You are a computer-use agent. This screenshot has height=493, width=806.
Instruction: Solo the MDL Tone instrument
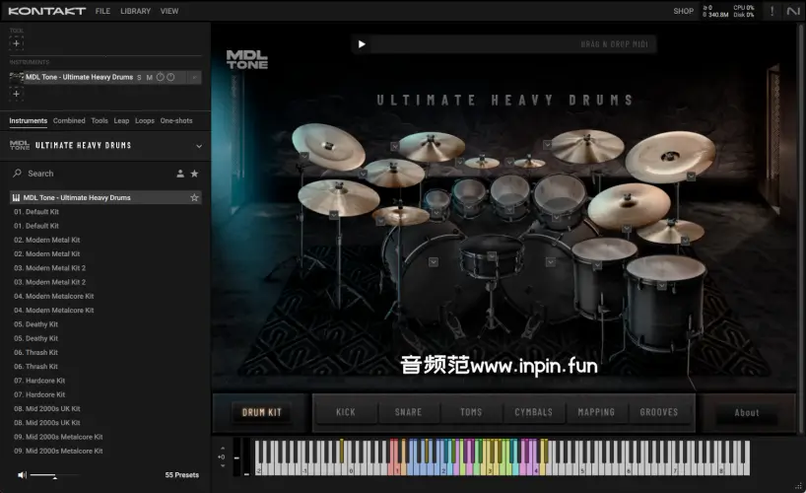[x=139, y=77]
